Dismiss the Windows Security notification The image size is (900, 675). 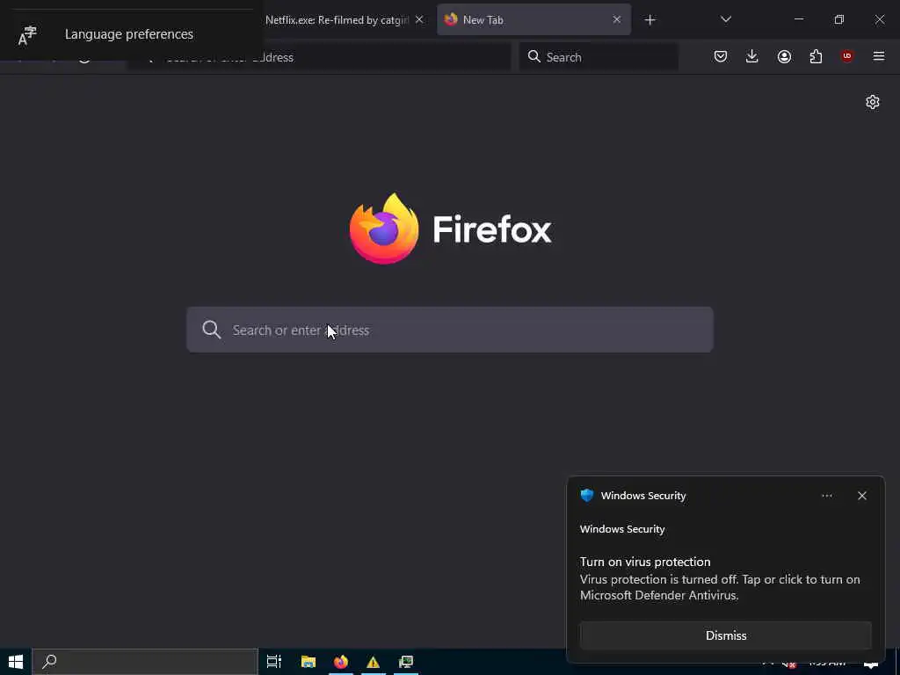[x=725, y=635]
